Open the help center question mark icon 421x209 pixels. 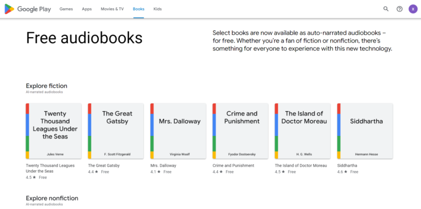point(400,9)
